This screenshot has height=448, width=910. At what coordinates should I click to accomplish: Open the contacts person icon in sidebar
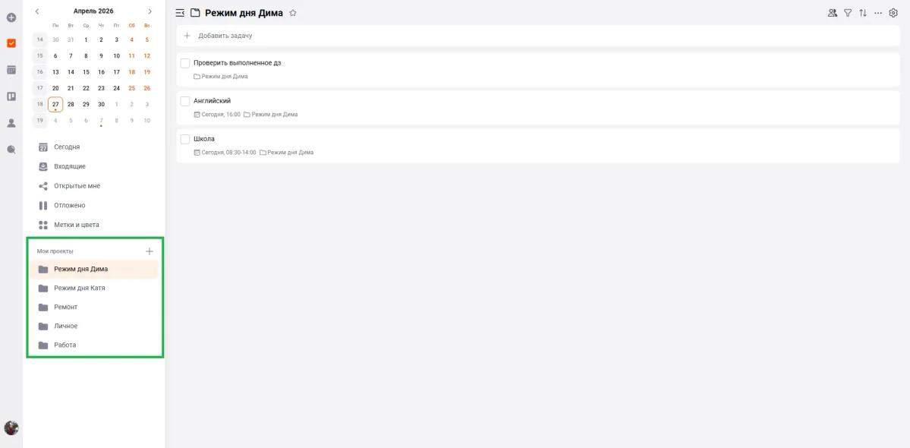click(x=11, y=123)
